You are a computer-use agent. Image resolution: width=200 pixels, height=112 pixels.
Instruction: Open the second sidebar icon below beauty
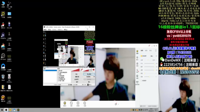pyautogui.click(x=137, y=57)
